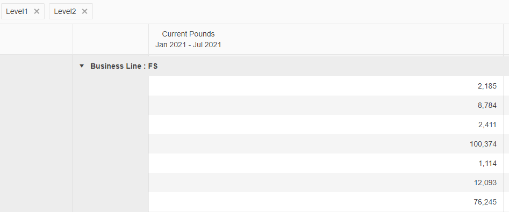Select the cell with value 2,411

(x=326, y=125)
